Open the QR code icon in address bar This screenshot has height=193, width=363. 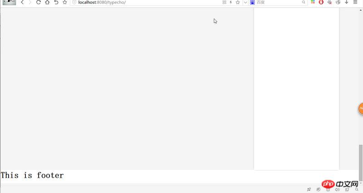(x=224, y=2)
